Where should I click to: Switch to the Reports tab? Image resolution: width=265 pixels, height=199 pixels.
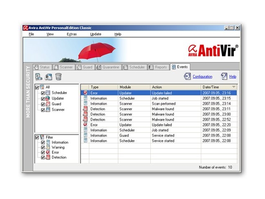tap(159, 67)
